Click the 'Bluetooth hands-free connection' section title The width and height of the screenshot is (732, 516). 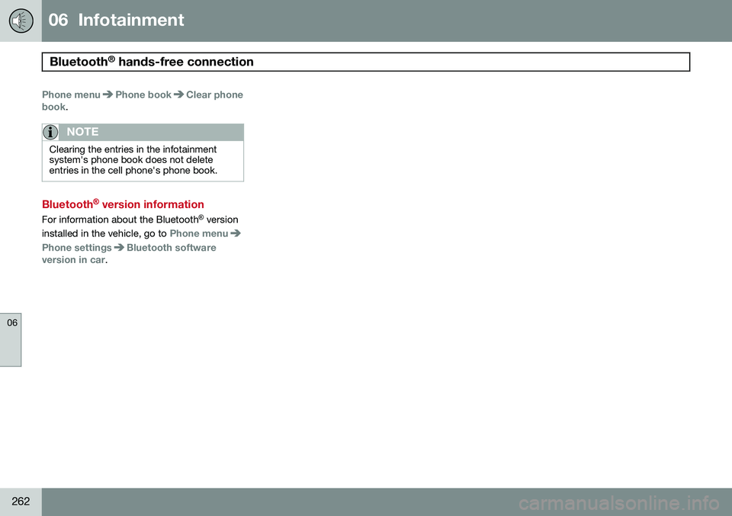152,62
